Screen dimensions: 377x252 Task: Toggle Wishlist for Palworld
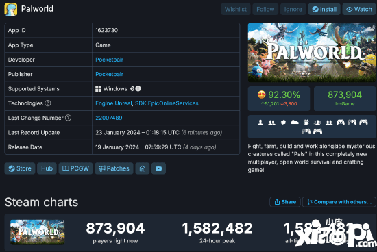point(236,9)
